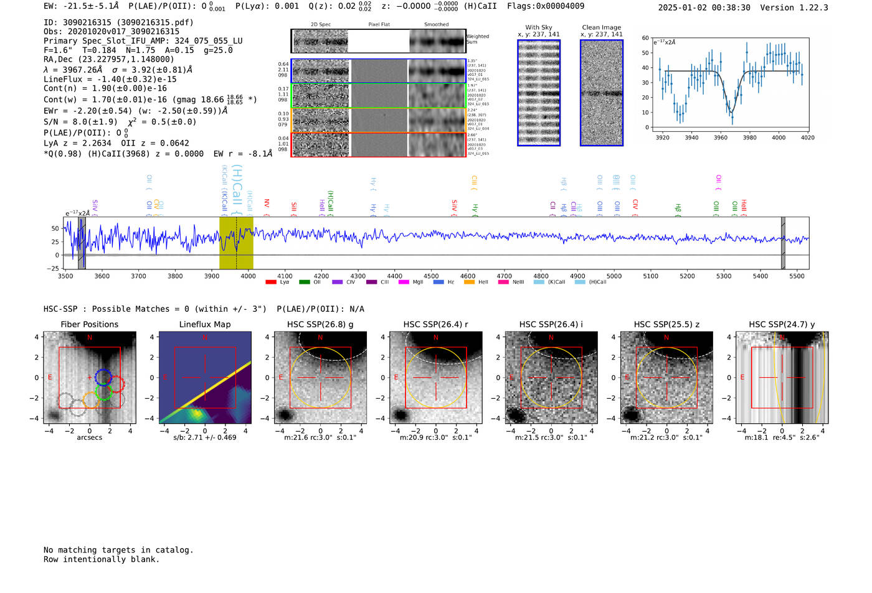Click the green OII legend swatch

(x=304, y=282)
